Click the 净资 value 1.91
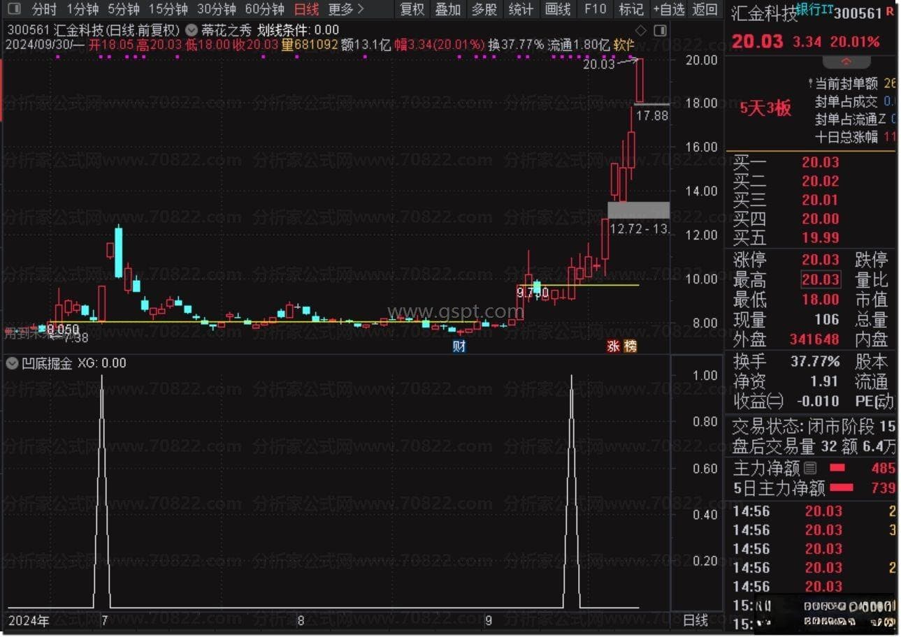901x637 pixels. point(824,381)
